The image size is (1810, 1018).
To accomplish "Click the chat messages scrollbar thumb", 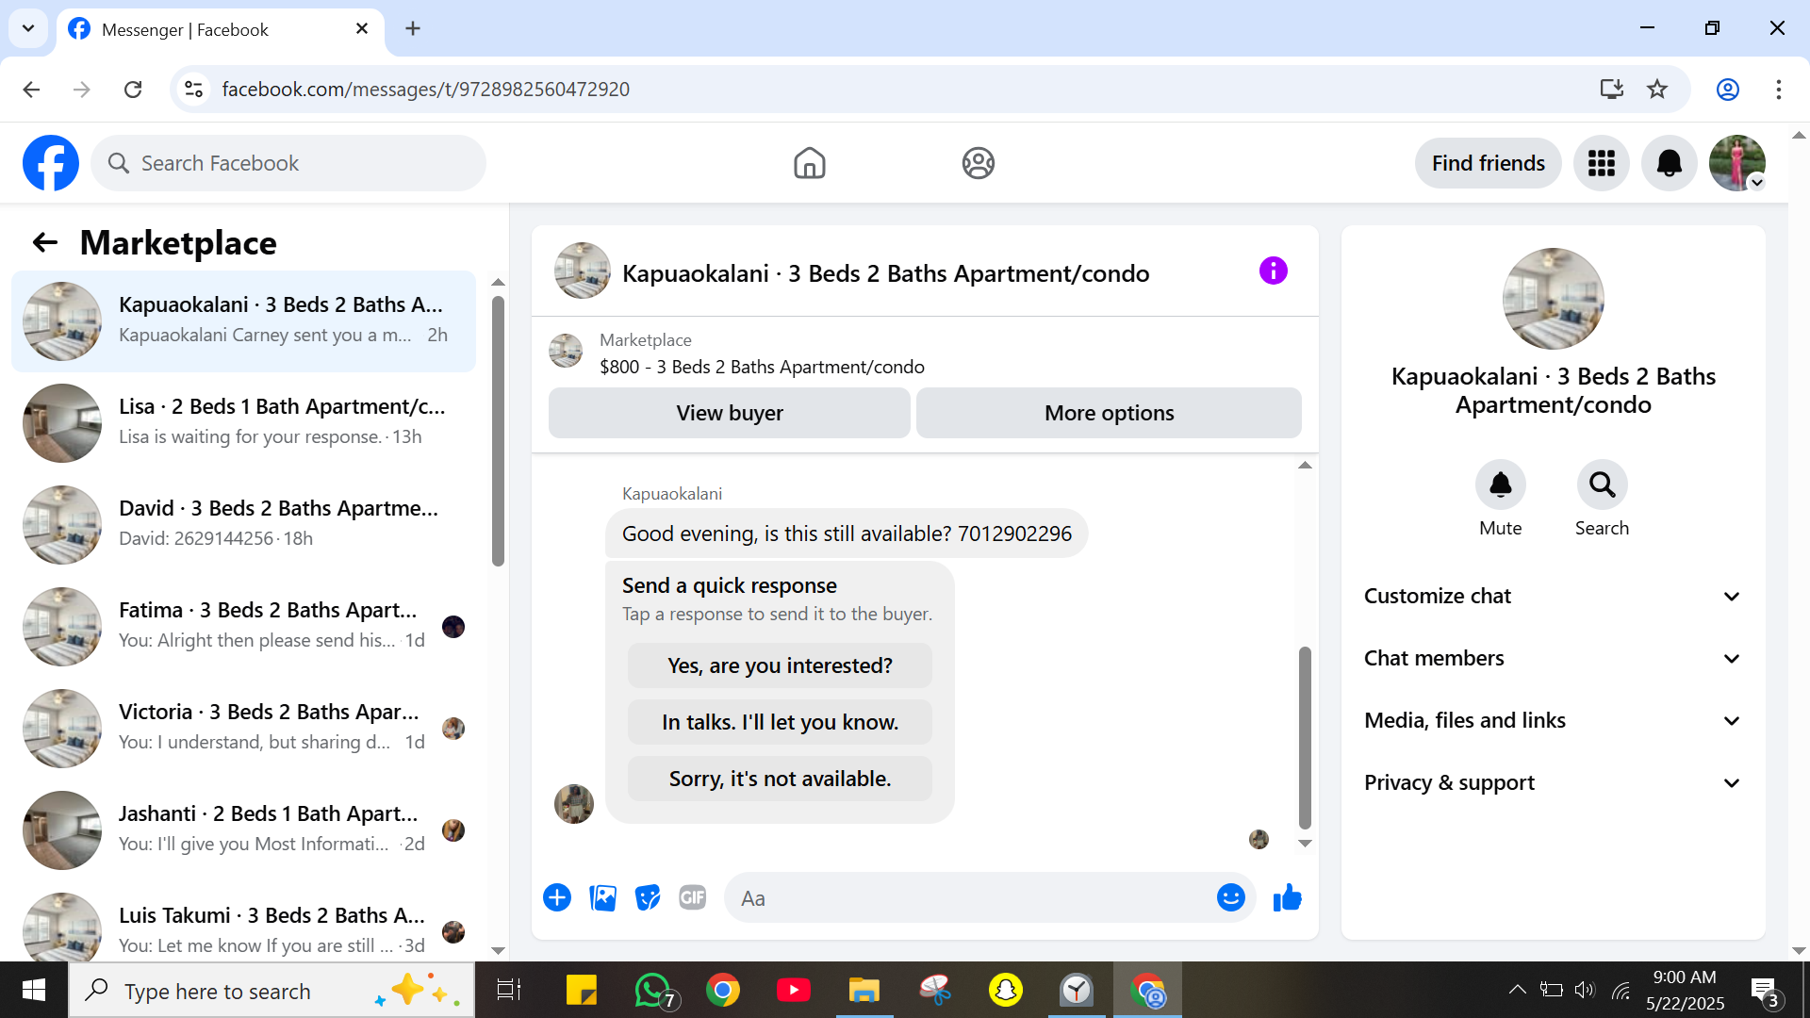I will [x=1305, y=737].
